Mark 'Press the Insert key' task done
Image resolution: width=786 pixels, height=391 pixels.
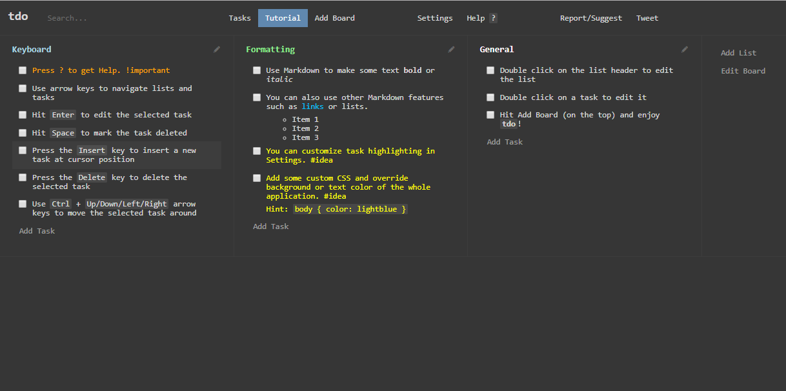23,150
